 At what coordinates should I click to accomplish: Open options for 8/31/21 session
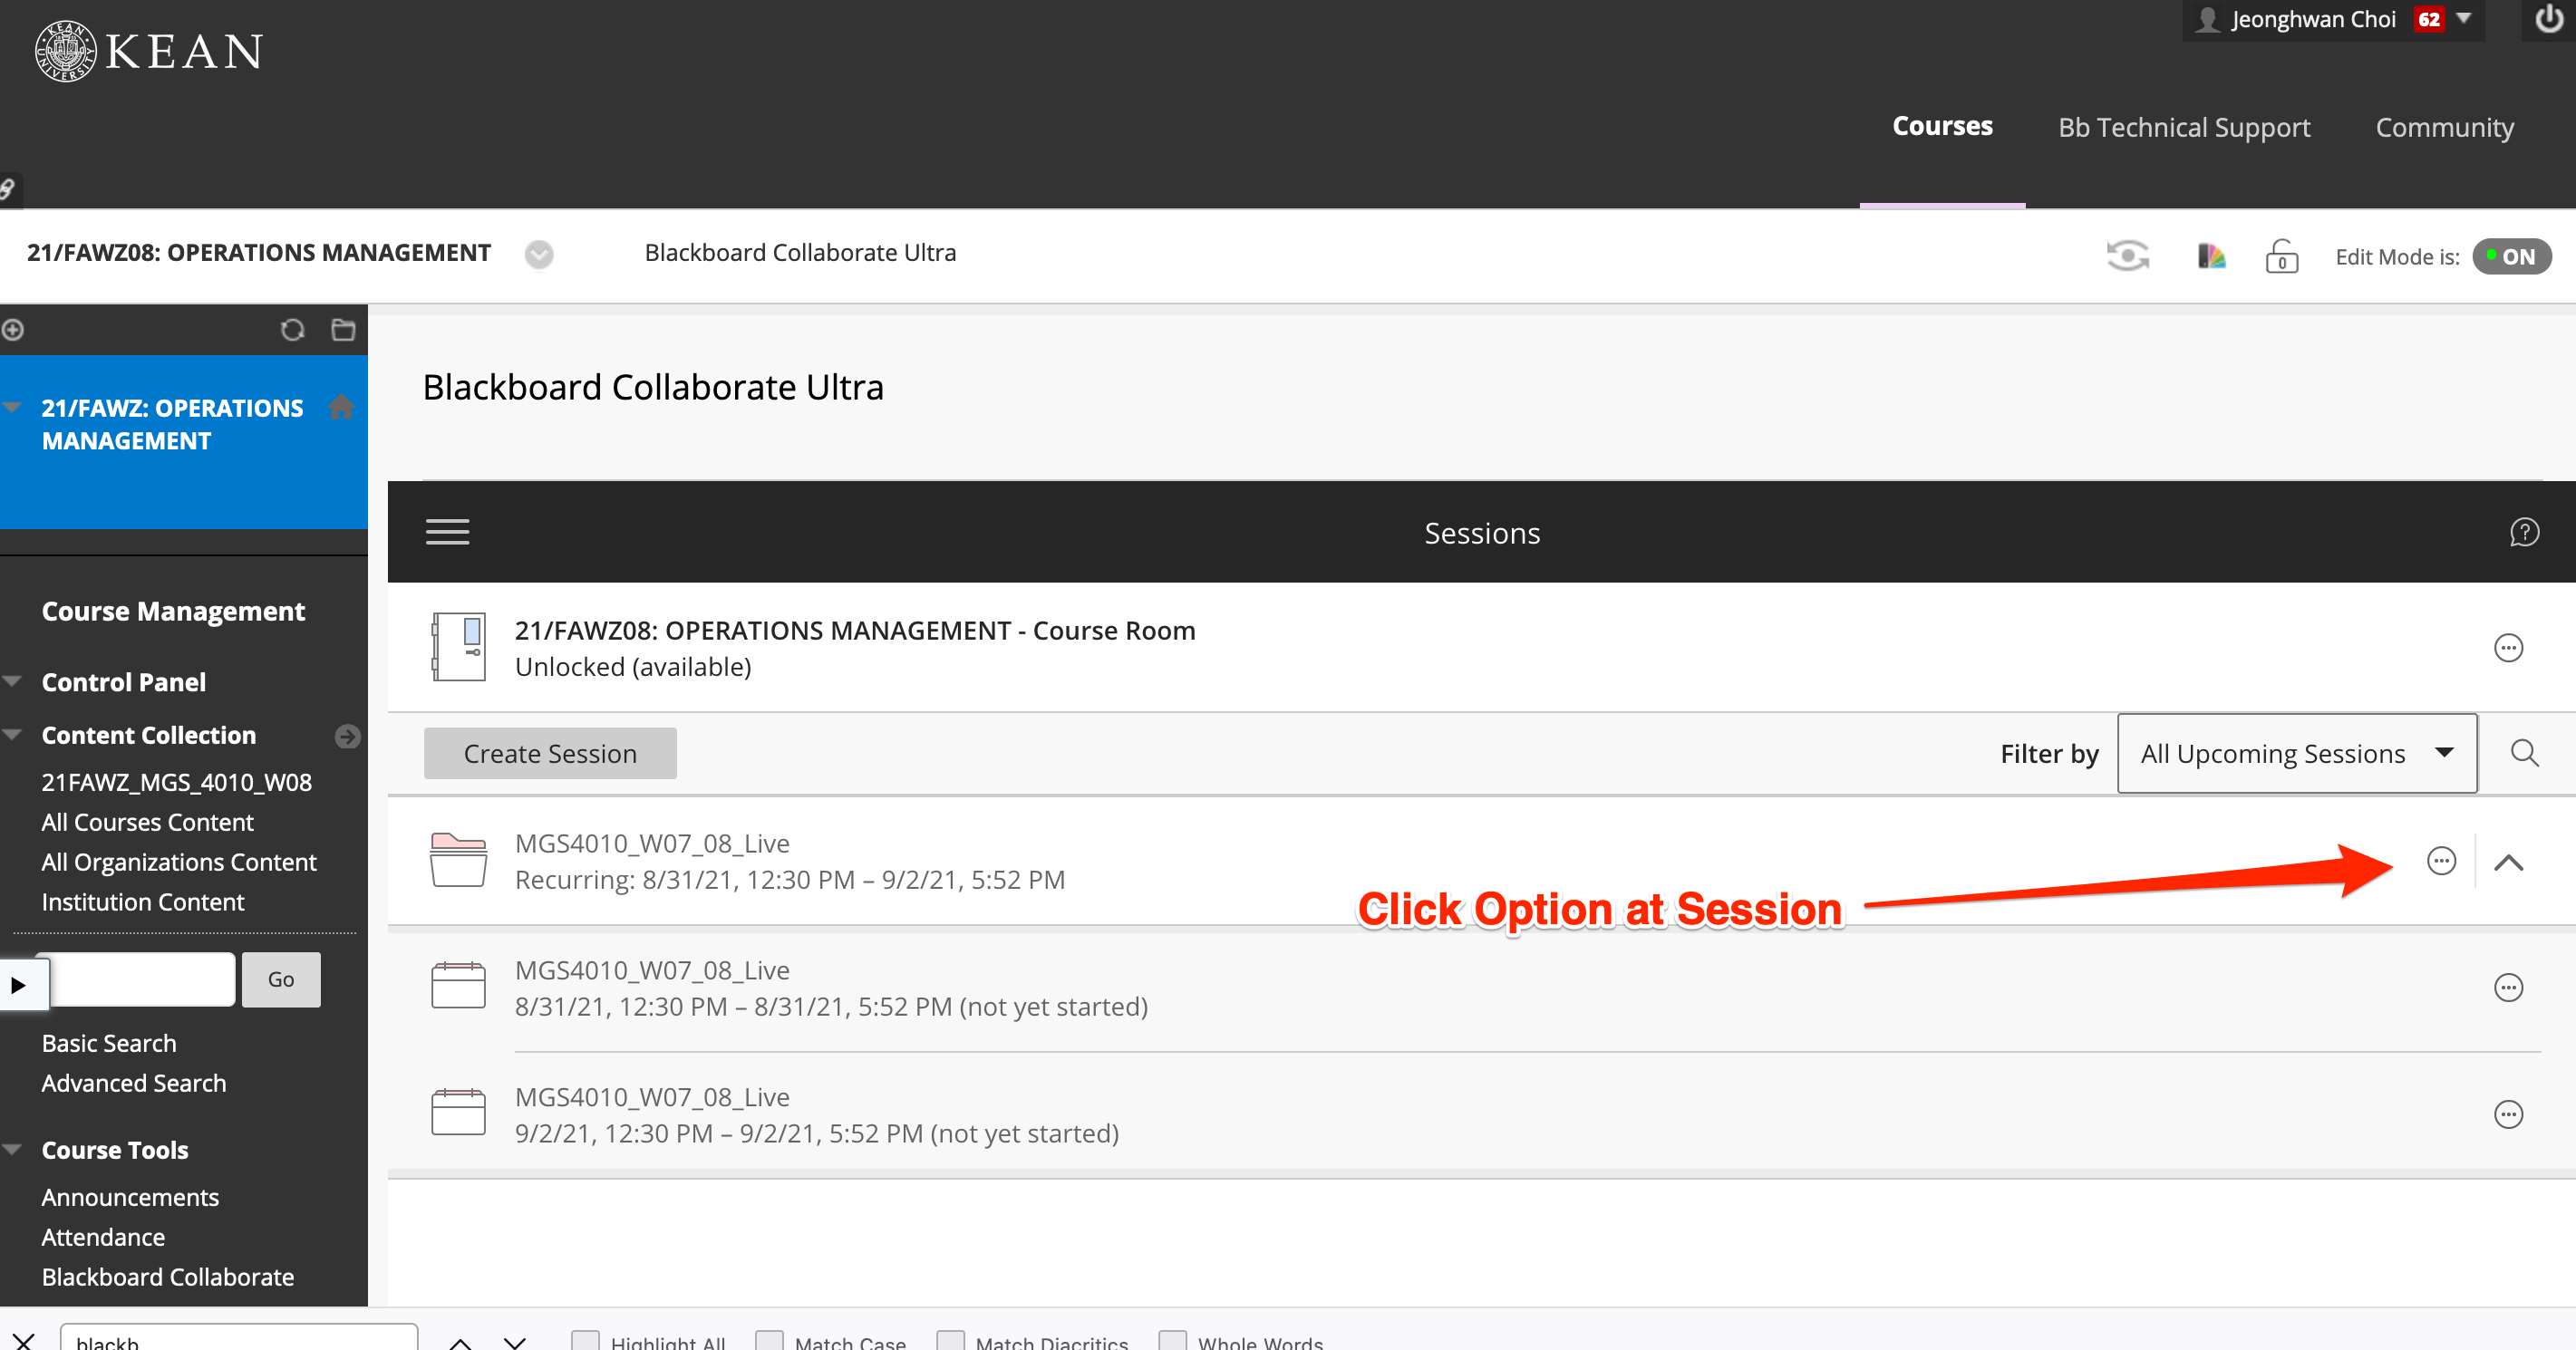click(2508, 988)
